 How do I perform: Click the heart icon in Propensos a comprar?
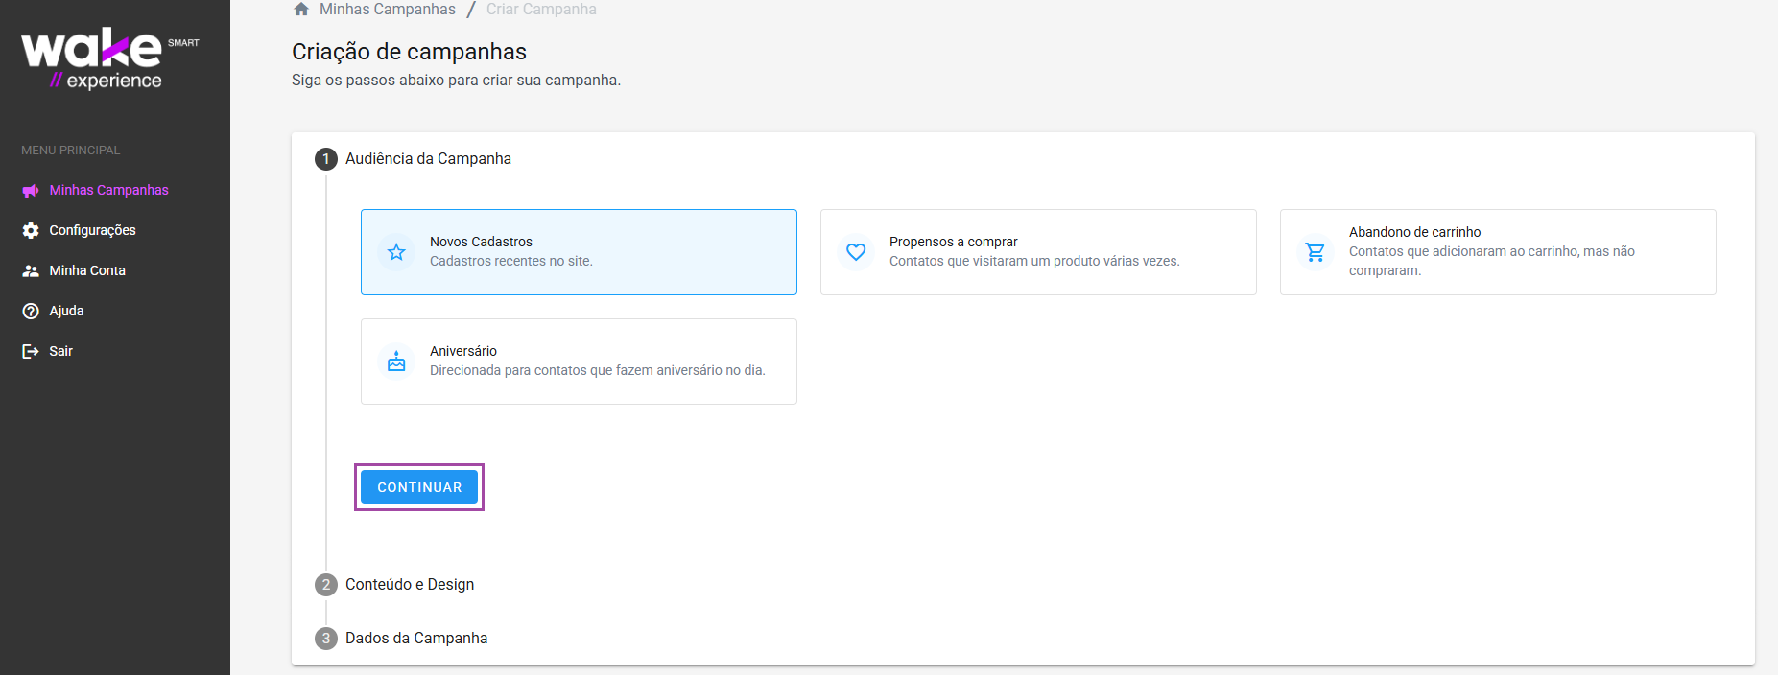click(856, 252)
